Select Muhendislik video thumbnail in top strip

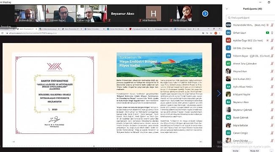(30, 14)
